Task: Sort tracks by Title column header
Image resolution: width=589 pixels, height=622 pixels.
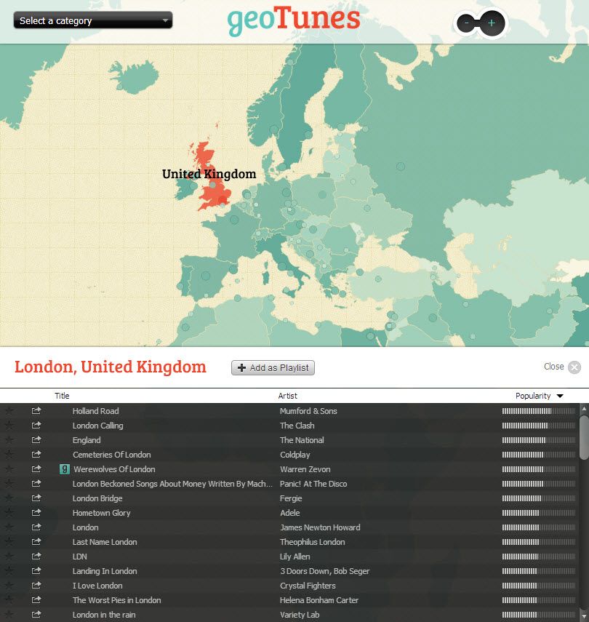Action: tap(62, 396)
